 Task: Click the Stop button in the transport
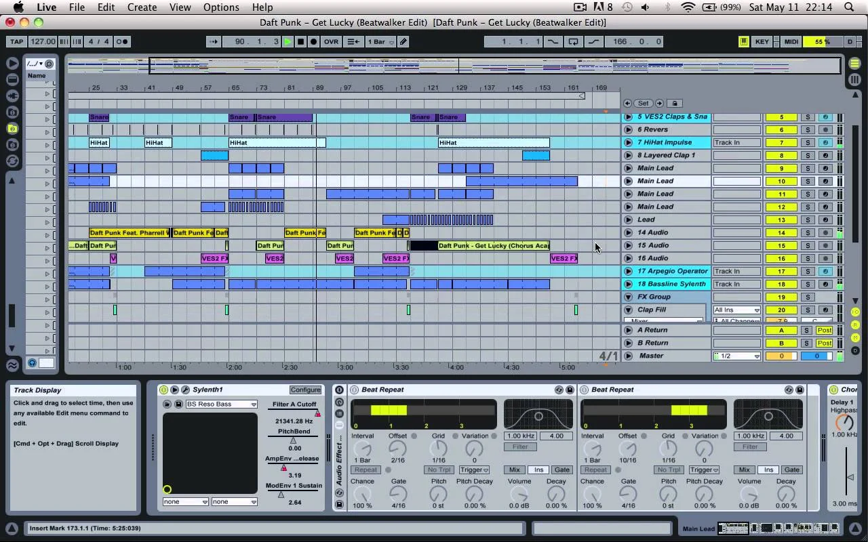click(300, 41)
